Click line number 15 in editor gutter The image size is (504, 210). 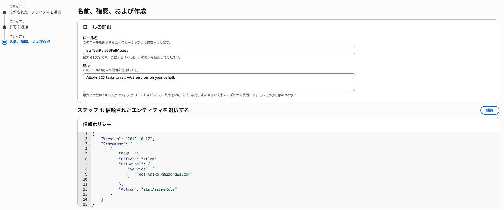(x=85, y=204)
